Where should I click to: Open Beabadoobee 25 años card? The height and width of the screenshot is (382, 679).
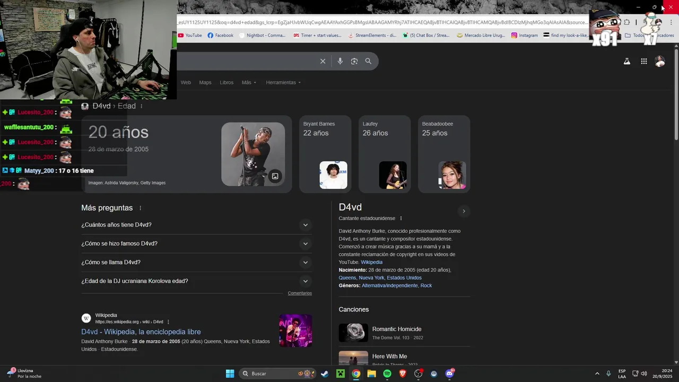pos(444,154)
